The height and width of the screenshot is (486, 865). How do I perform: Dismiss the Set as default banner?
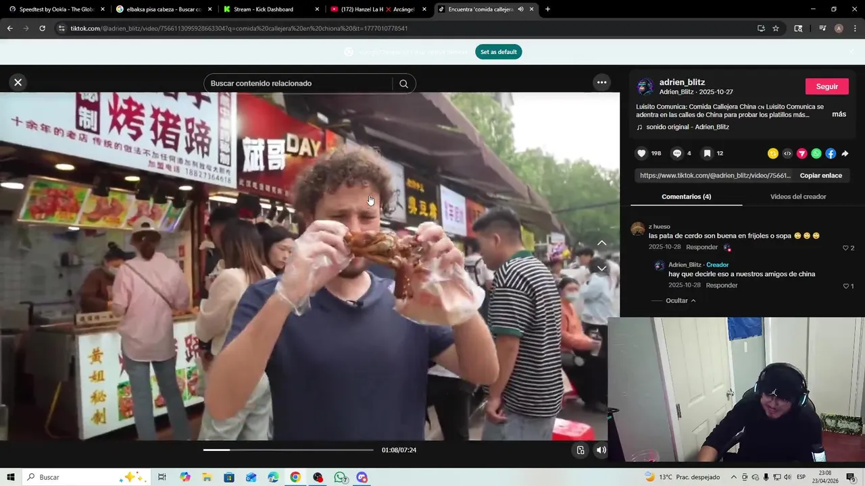click(x=851, y=51)
